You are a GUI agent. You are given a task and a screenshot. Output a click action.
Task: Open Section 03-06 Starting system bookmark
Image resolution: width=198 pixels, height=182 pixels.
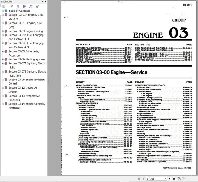[26, 59]
